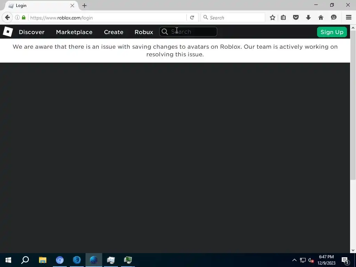Go to the browser home page
The image size is (356, 267).
[x=321, y=17]
